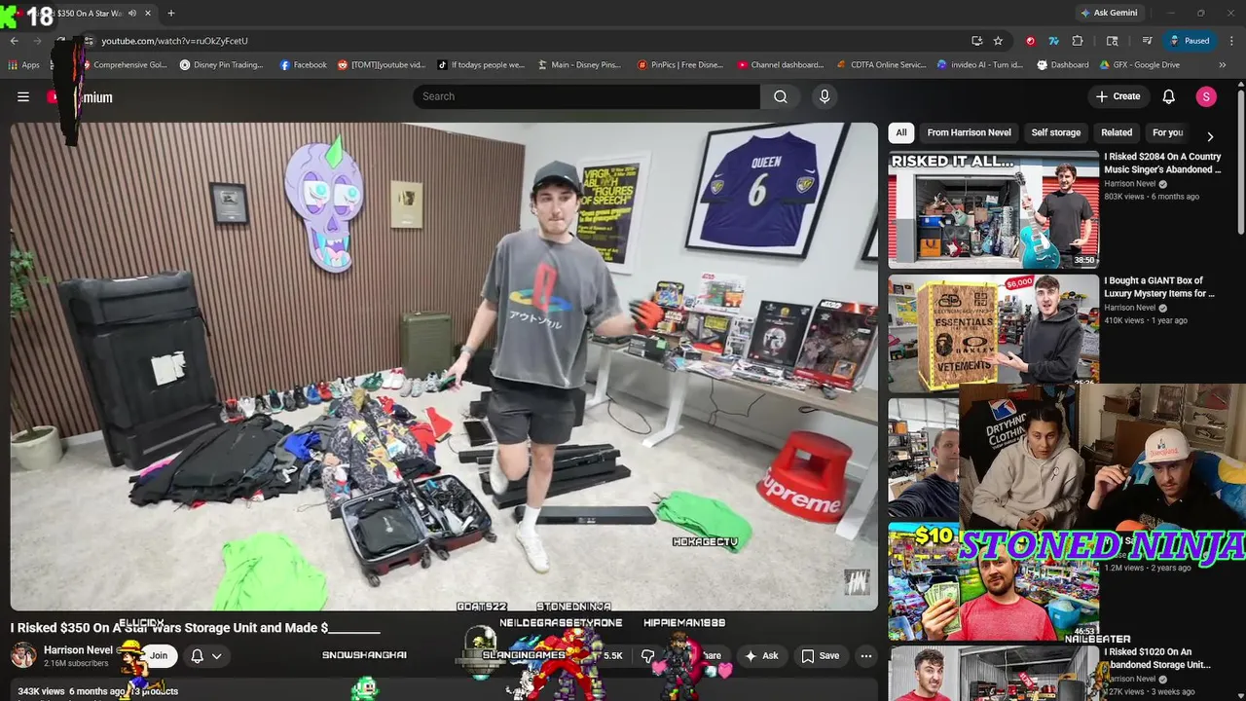
Task: Open the Dashboard bookmark
Action: pyautogui.click(x=1062, y=65)
